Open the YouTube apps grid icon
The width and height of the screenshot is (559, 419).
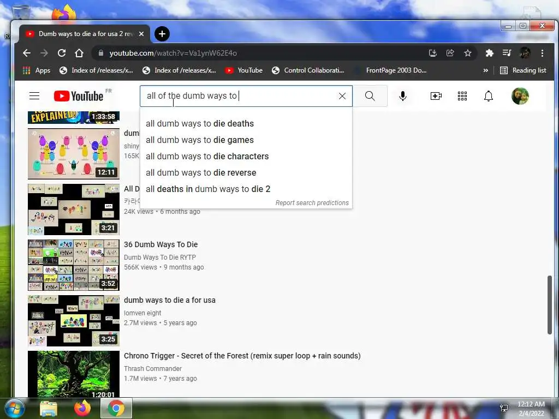pos(462,96)
